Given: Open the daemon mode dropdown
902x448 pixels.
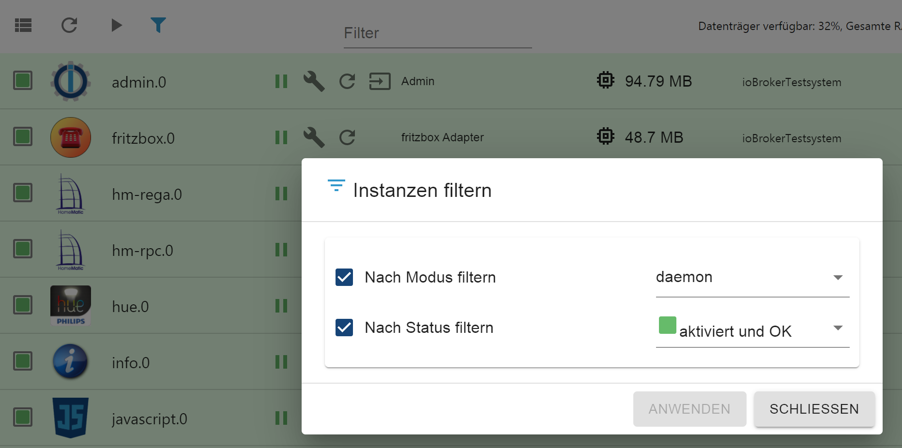Looking at the screenshot, I should coord(839,277).
